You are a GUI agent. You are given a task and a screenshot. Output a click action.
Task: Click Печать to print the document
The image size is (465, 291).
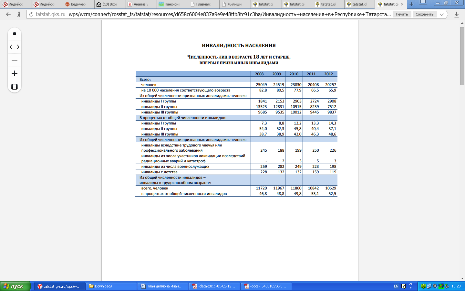click(402, 14)
